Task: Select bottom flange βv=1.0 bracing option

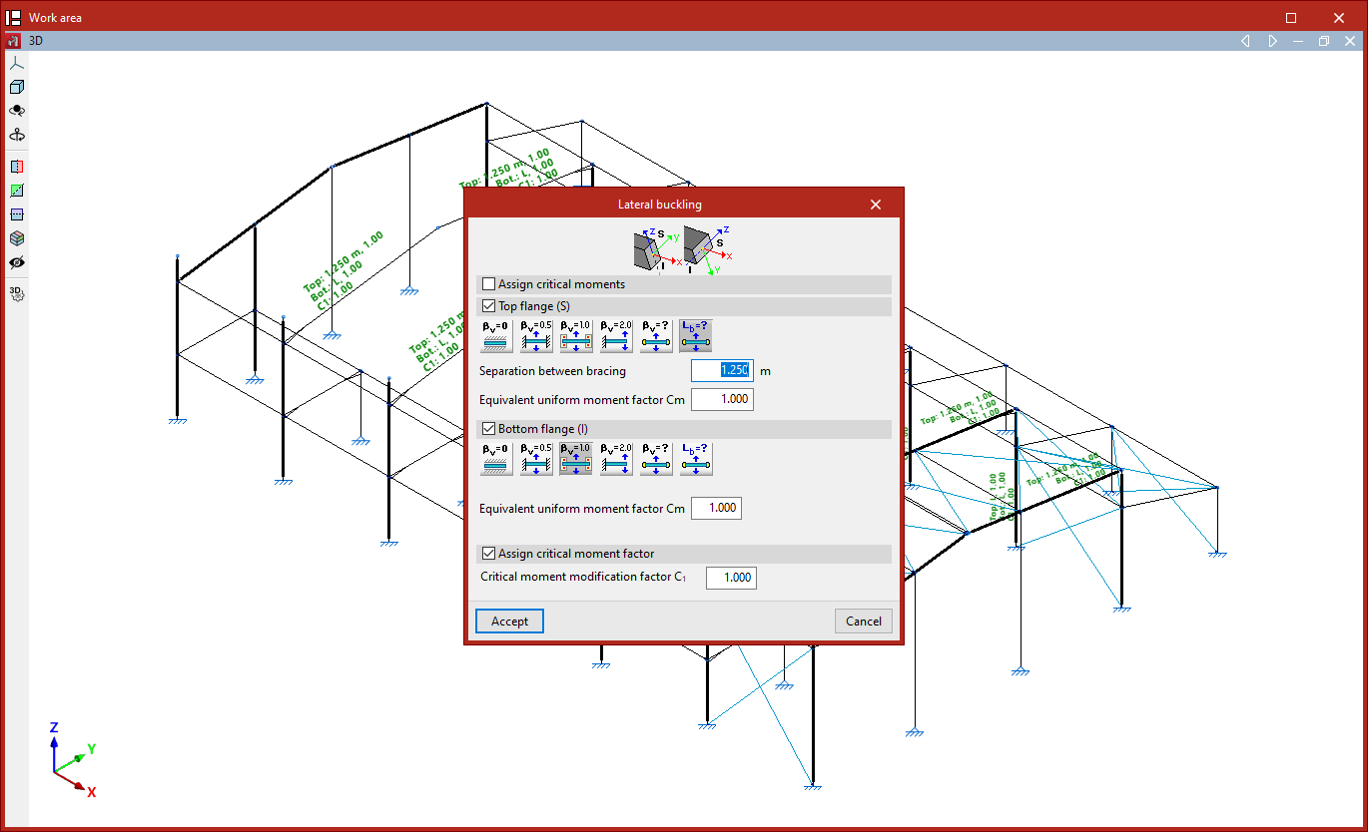Action: (576, 459)
